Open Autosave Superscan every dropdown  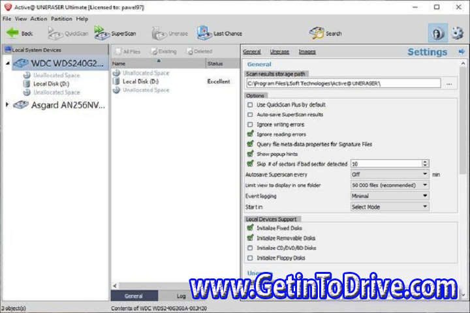[390, 174]
